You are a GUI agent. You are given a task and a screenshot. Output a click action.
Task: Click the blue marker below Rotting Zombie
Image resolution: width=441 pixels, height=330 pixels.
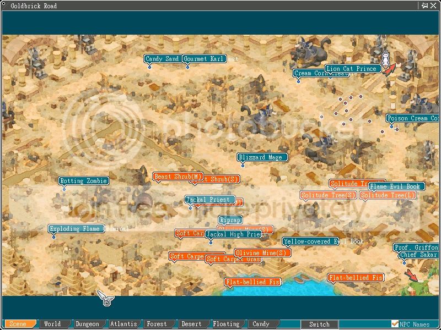click(64, 189)
